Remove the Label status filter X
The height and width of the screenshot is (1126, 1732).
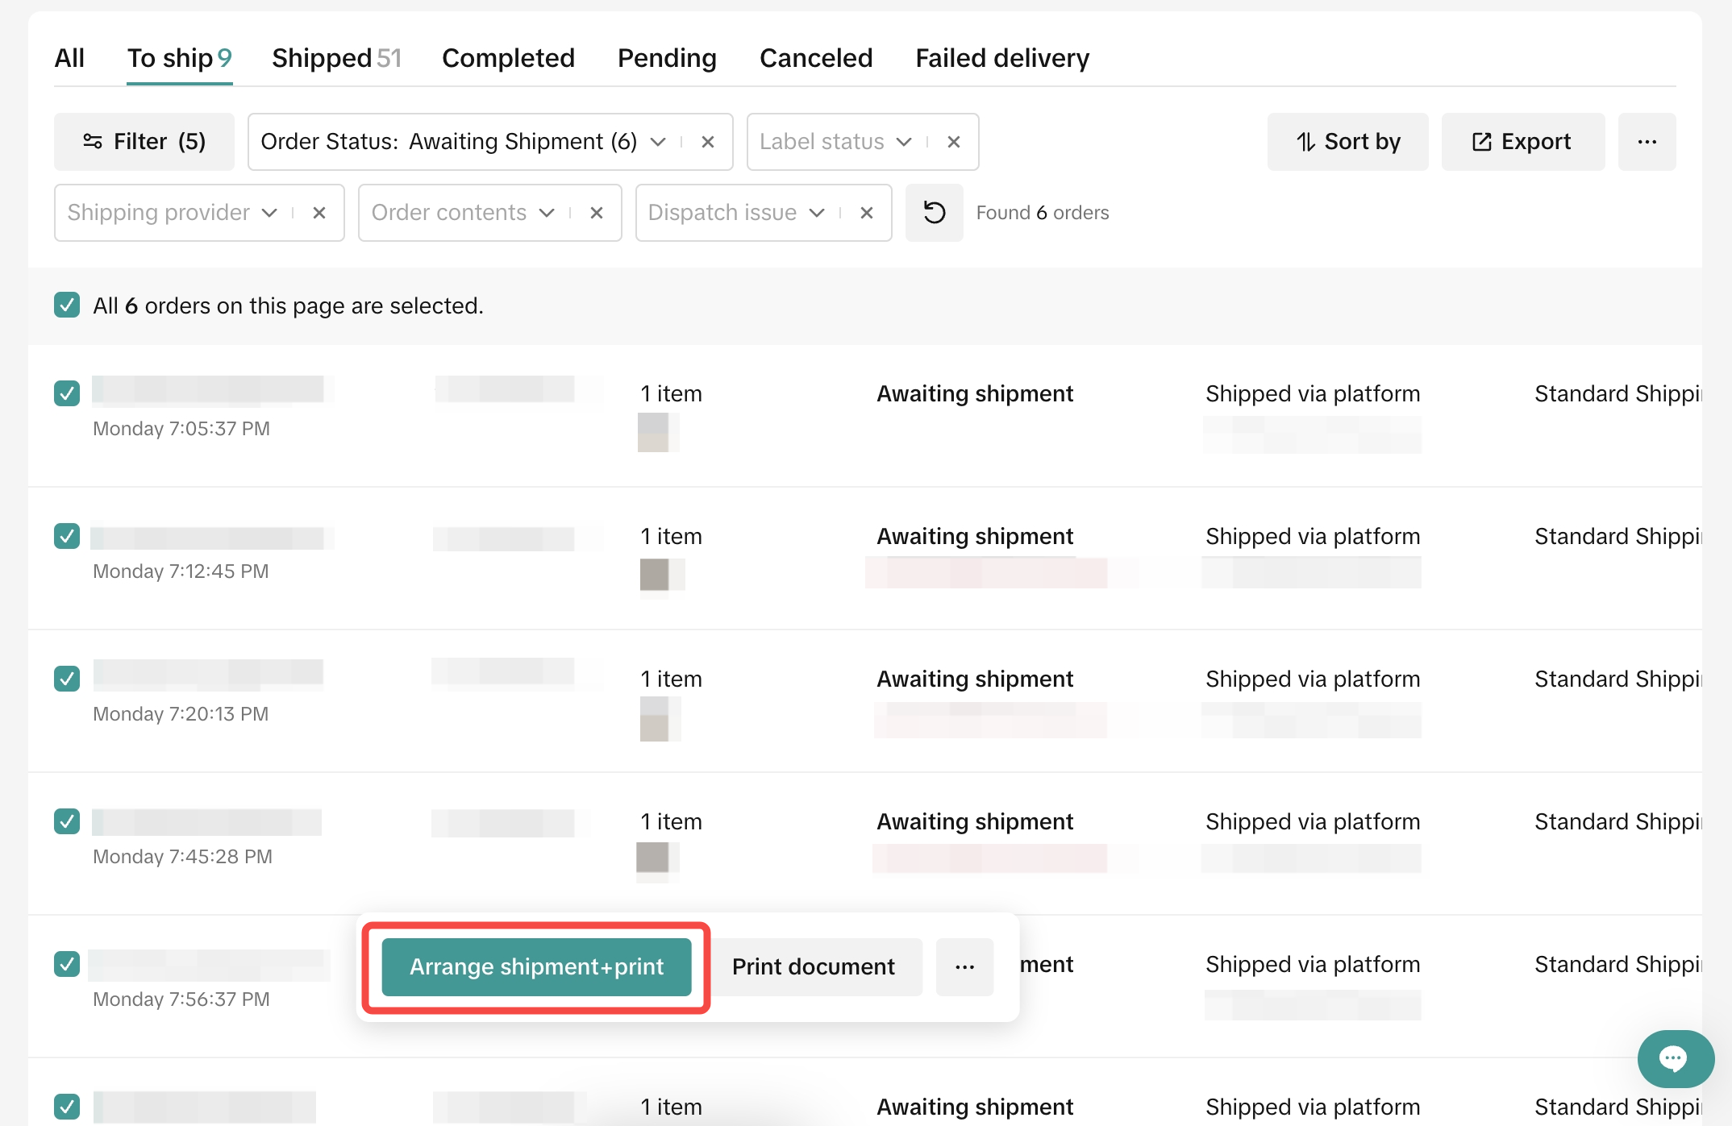click(x=954, y=142)
